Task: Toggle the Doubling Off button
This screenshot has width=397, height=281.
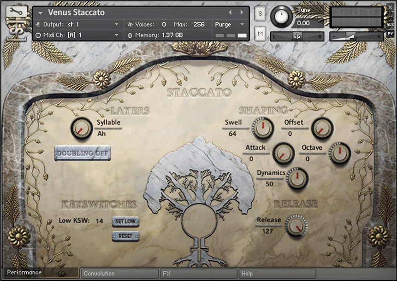Action: (x=83, y=153)
